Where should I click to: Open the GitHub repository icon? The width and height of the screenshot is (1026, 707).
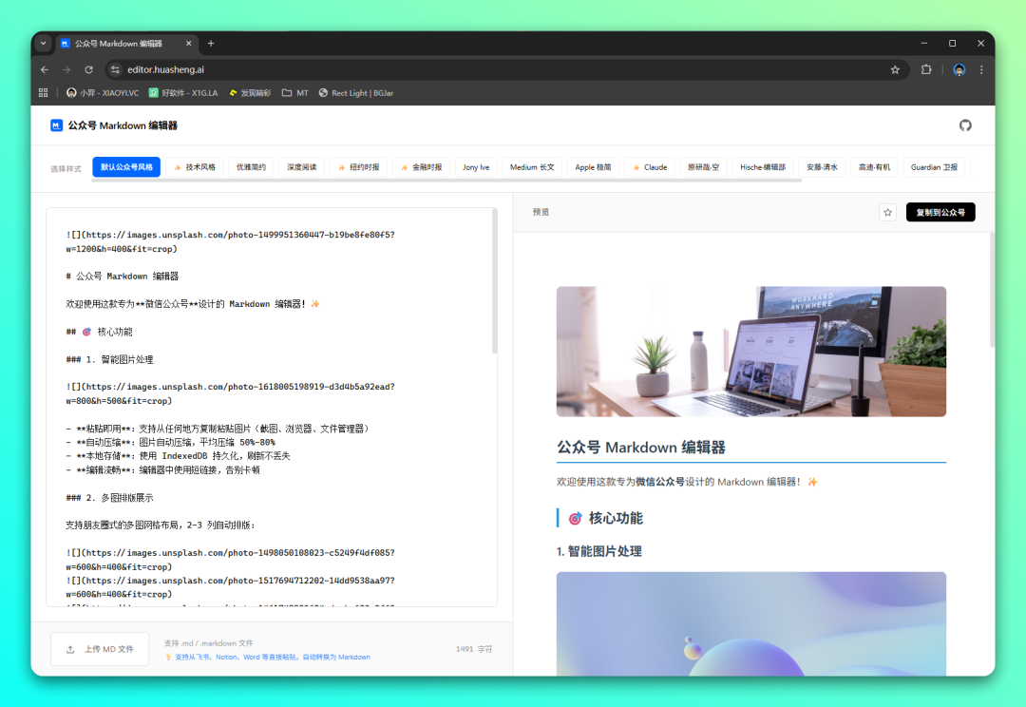(965, 125)
